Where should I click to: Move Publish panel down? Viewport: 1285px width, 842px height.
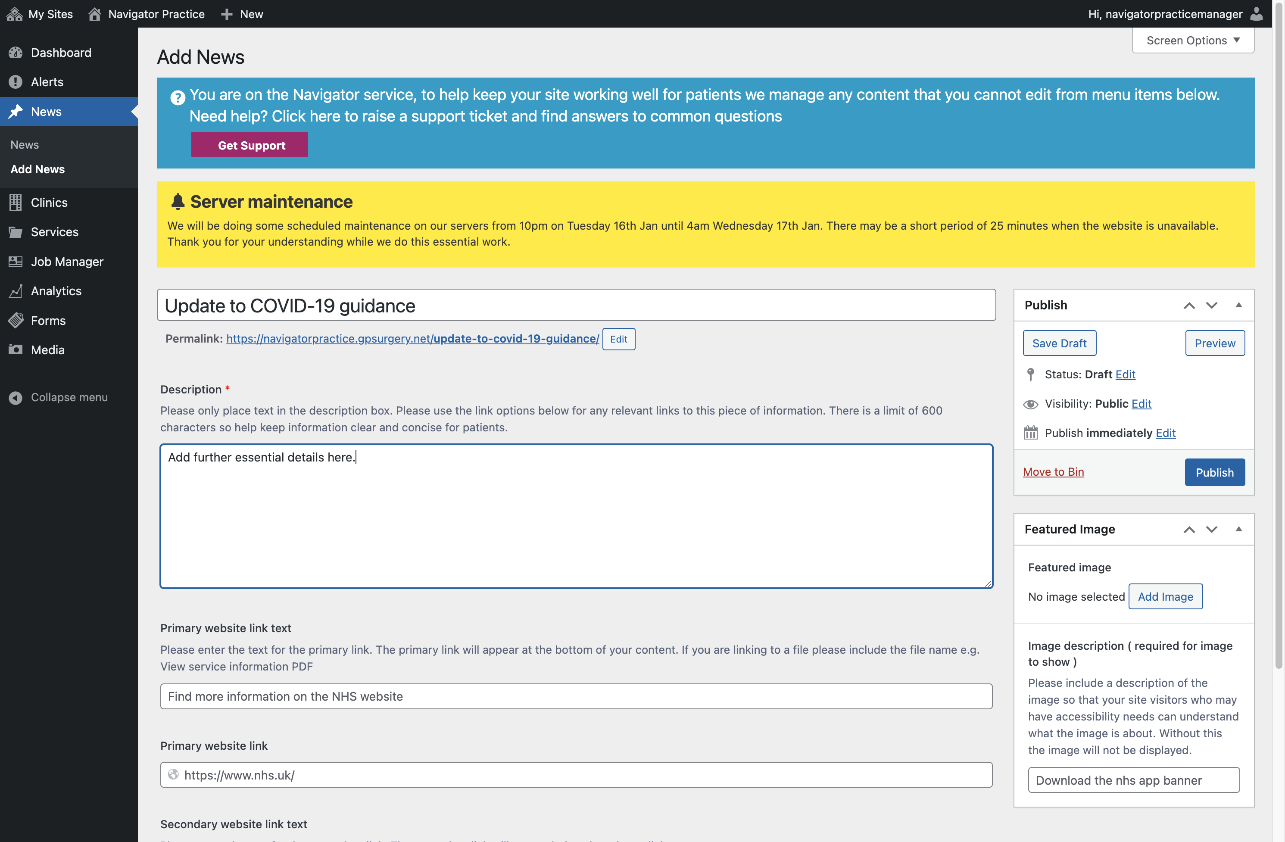tap(1212, 306)
